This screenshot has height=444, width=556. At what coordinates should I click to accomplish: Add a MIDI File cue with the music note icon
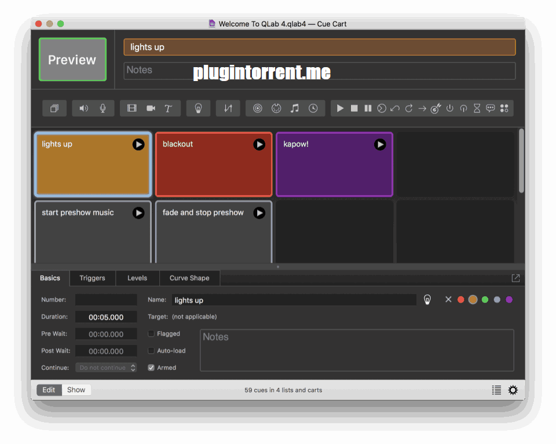pyautogui.click(x=295, y=108)
